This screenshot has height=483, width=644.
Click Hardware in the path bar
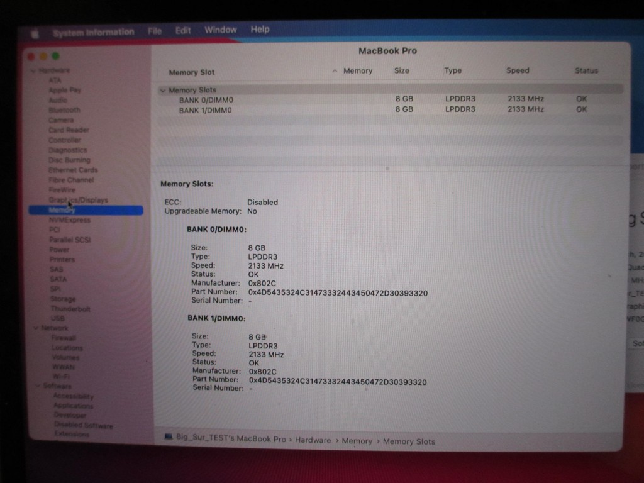tap(313, 440)
